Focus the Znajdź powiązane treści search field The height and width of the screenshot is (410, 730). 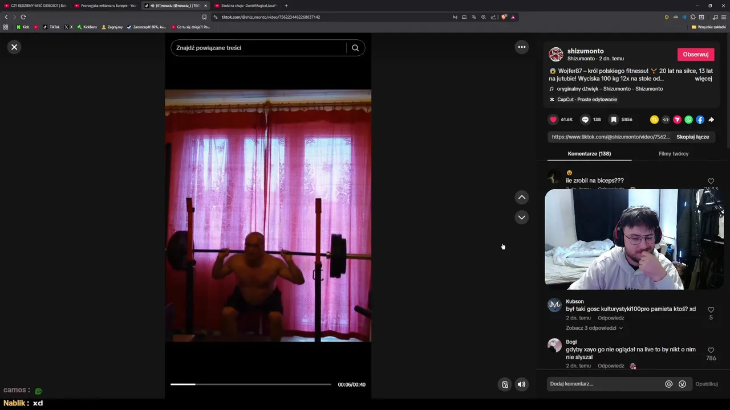(258, 48)
